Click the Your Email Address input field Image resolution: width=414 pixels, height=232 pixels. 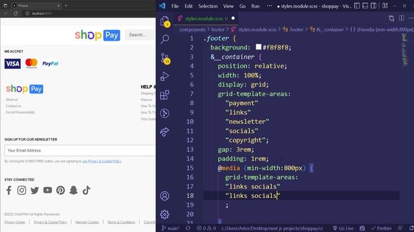pos(80,150)
